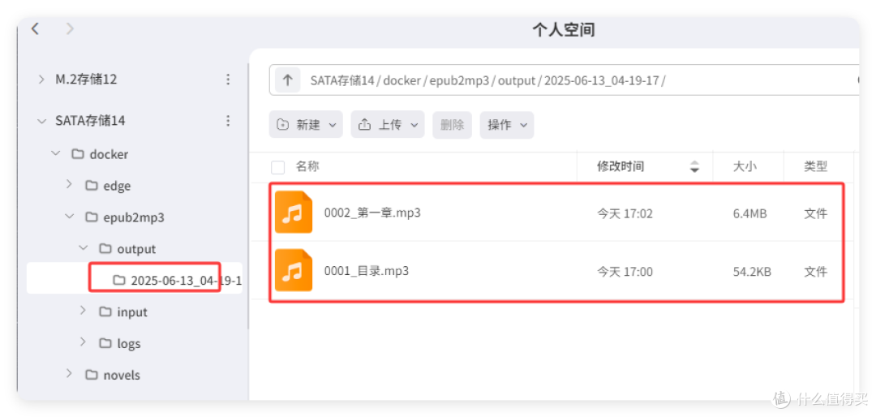Image resolution: width=876 pixels, height=417 pixels.
Task: Click the 0002_第一章.mp3 music icon
Action: [294, 213]
